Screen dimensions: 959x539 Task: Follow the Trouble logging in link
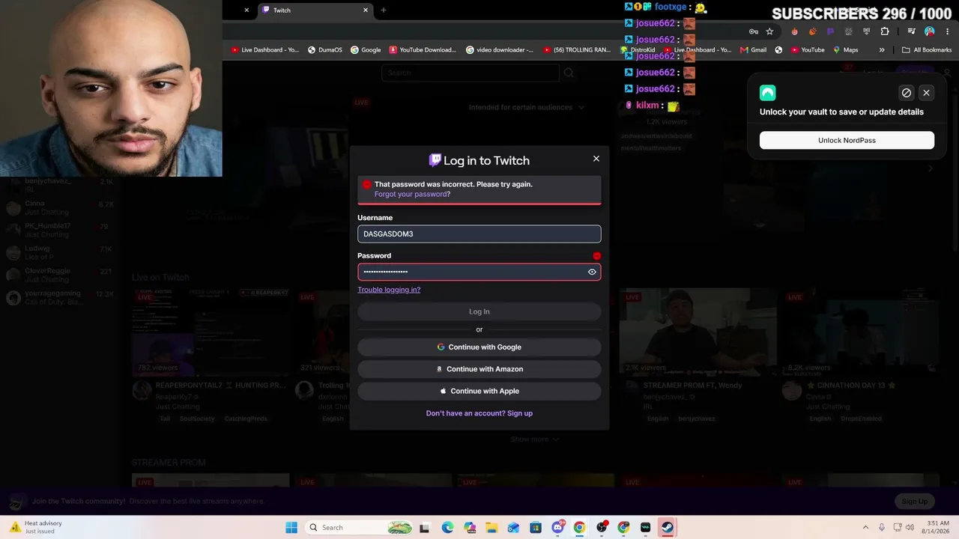(x=389, y=290)
